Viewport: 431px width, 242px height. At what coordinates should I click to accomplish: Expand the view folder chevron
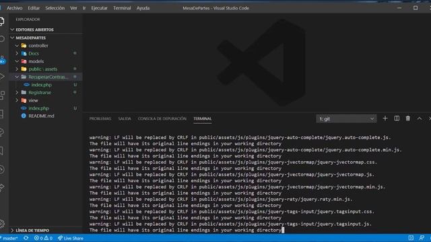tap(17, 100)
